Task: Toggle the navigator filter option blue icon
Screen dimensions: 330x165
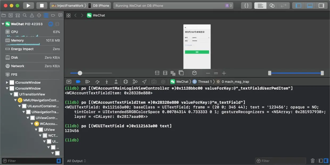Action: [x=59, y=161]
